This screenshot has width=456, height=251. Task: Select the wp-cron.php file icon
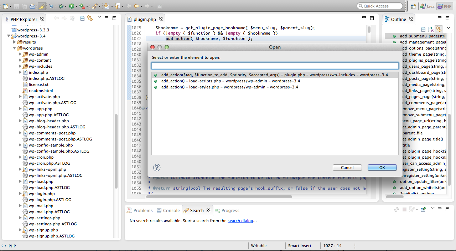click(x=25, y=157)
